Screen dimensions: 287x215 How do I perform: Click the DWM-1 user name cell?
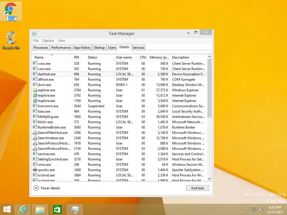(x=122, y=85)
